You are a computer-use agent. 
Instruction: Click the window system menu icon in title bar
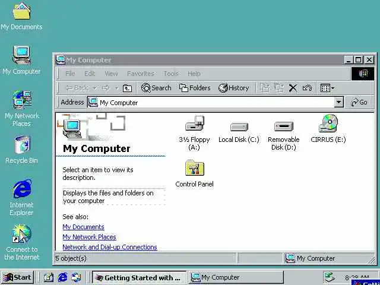coord(60,60)
